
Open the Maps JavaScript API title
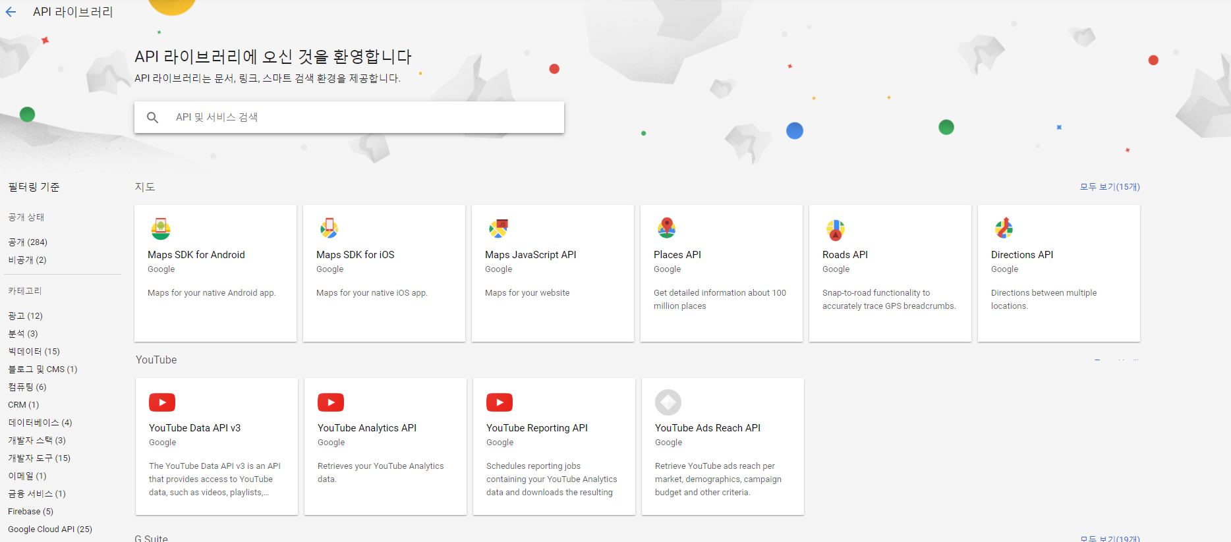coord(530,255)
